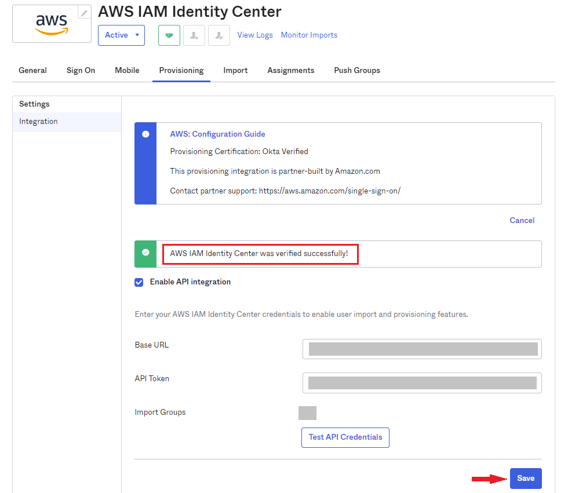Click the second gray user icon
This screenshot has height=493, width=568.
click(x=219, y=35)
